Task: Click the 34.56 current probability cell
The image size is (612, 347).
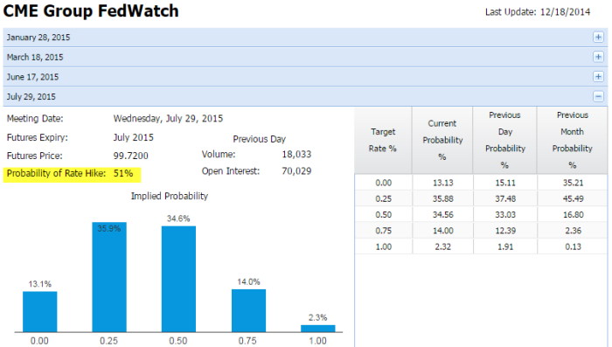Action: [x=442, y=215]
